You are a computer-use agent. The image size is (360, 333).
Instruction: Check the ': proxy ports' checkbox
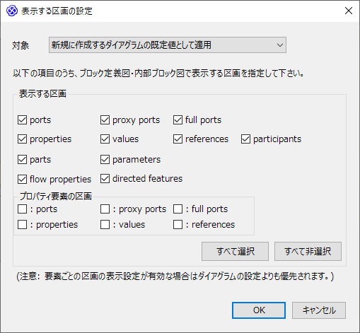click(x=105, y=209)
